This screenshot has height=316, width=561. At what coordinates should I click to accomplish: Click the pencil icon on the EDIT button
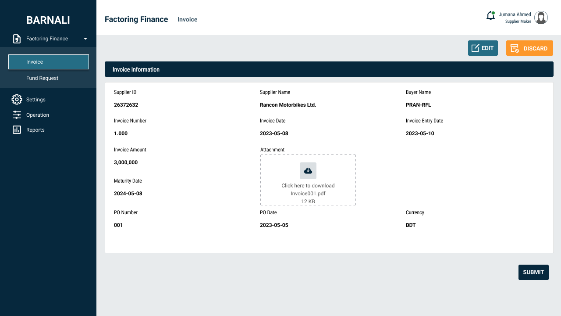coord(475,48)
